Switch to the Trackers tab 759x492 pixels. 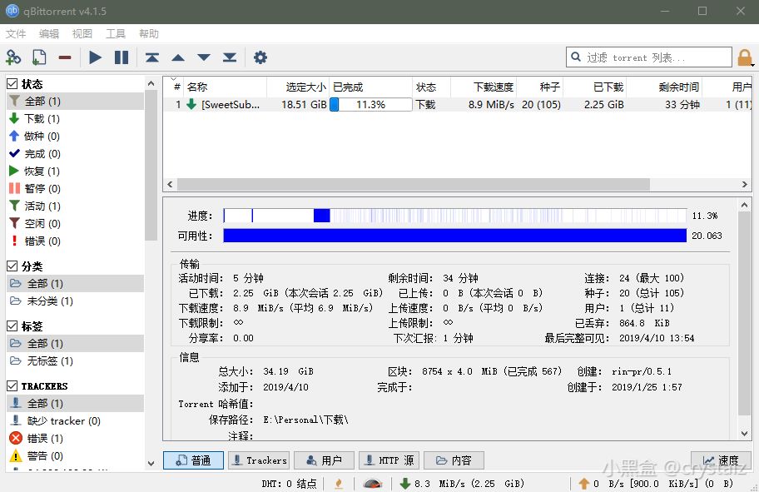(x=258, y=460)
